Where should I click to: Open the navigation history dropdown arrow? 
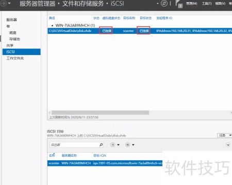(x=9, y=3)
